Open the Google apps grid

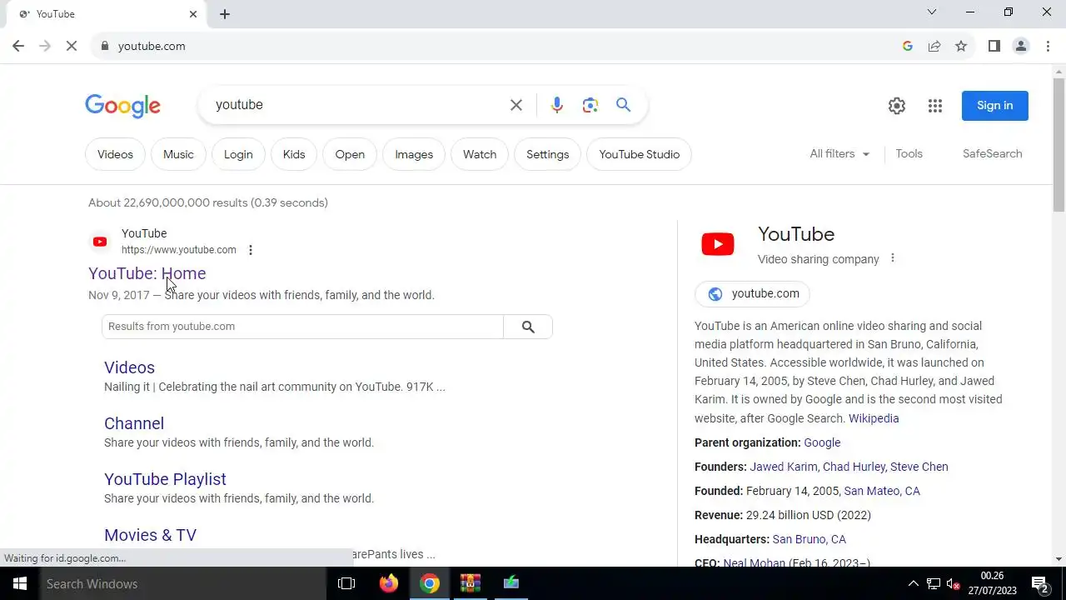935,106
